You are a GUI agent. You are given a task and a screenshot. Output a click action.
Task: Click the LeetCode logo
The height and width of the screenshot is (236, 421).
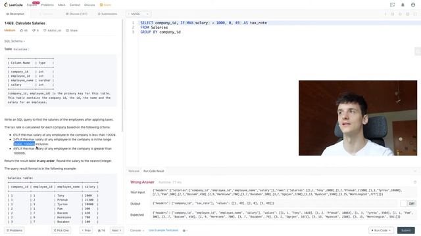pyautogui.click(x=13, y=5)
